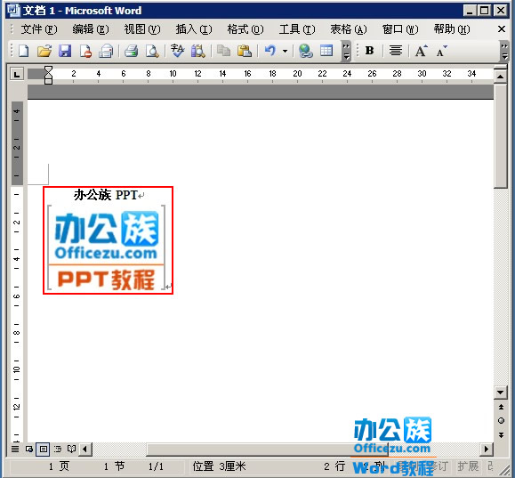
Task: Click the vertical scrollbar down arrow
Action: 500,392
